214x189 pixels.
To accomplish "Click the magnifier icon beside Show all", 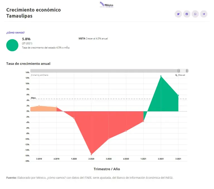I will tap(176, 75).
